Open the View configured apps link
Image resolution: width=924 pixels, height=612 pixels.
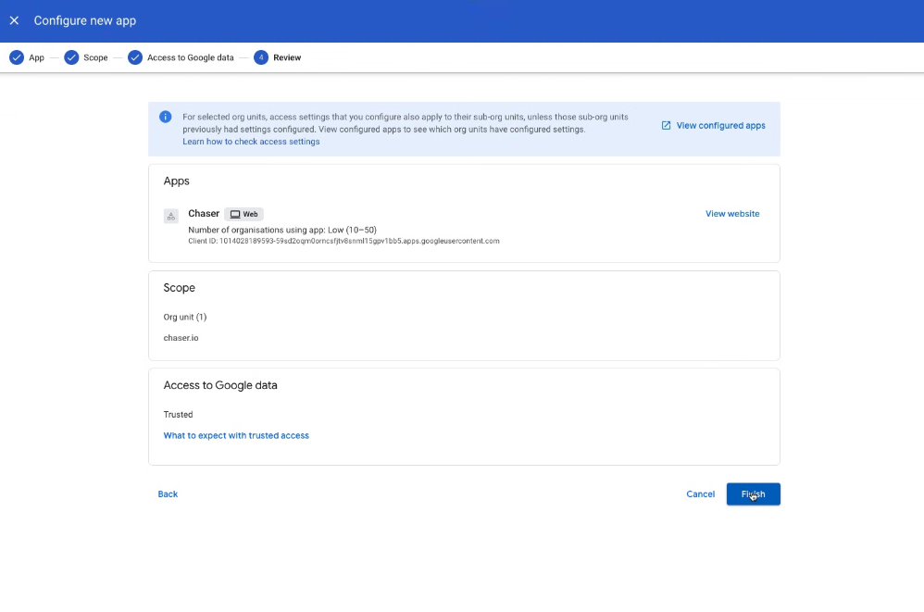click(720, 125)
